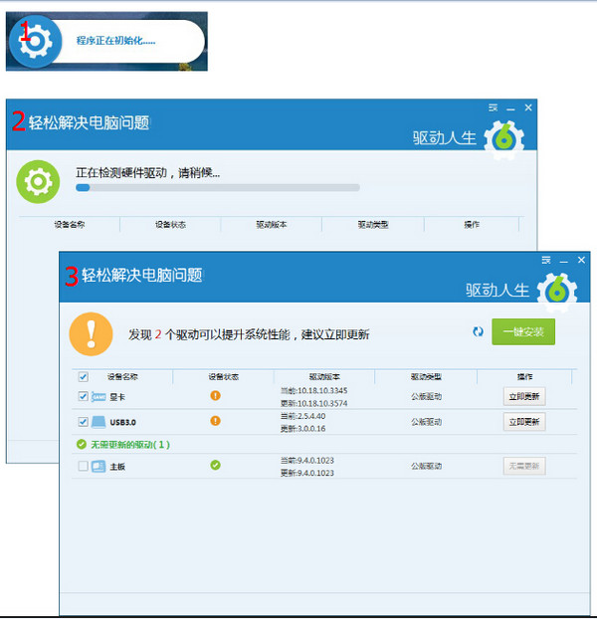Viewport: 597px width, 619px height.
Task: Refresh the driver scan with the blue arrows icon
Action: click(x=479, y=331)
